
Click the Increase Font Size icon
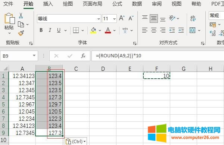[x=122, y=18]
